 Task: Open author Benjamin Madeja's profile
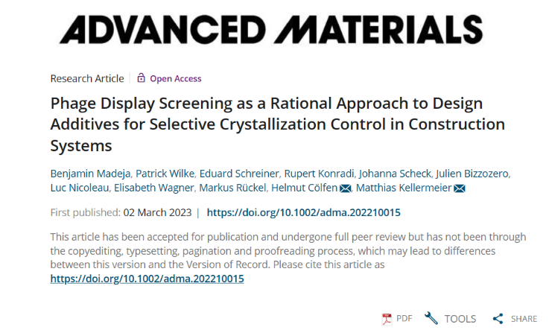point(90,174)
